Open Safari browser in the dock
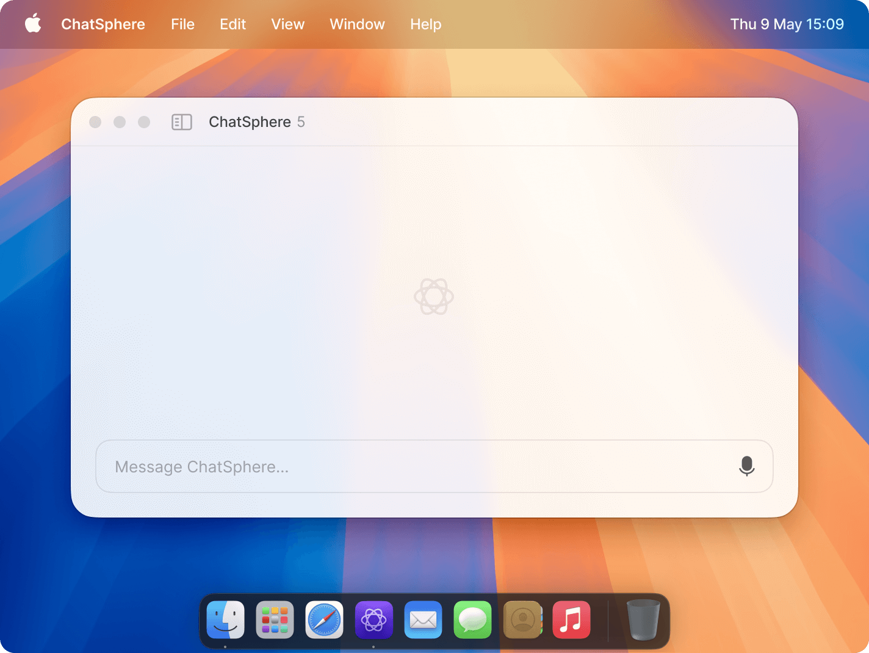This screenshot has width=869, height=653. coord(324,620)
